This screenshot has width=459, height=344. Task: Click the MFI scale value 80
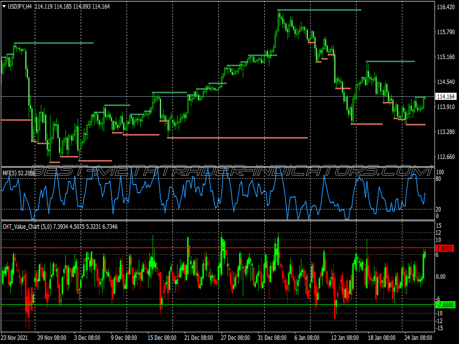pos(439,179)
